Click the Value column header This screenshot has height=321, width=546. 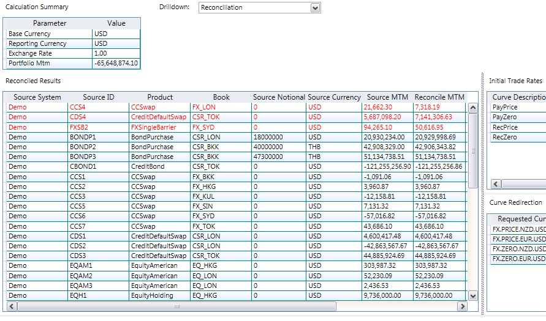116,23
